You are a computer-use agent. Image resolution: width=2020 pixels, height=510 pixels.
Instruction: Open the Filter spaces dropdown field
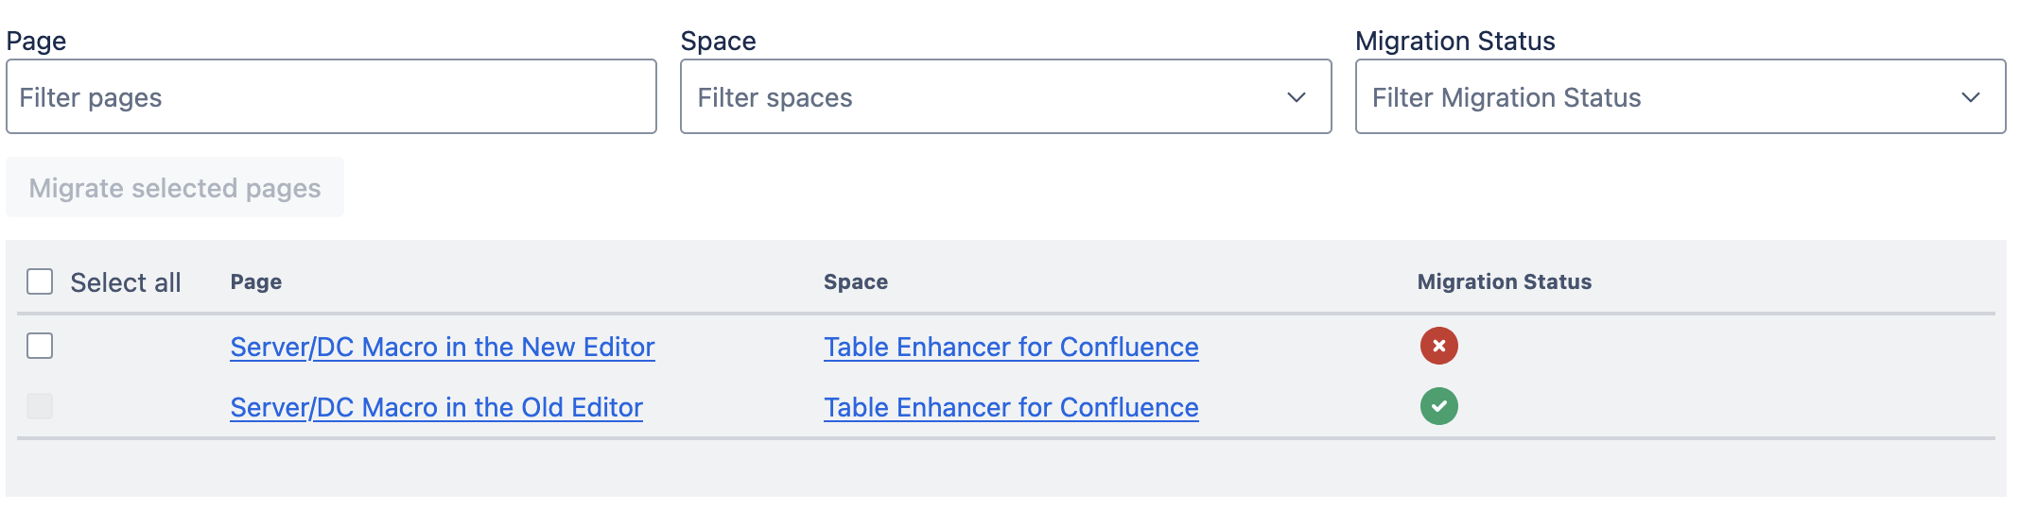(x=984, y=97)
